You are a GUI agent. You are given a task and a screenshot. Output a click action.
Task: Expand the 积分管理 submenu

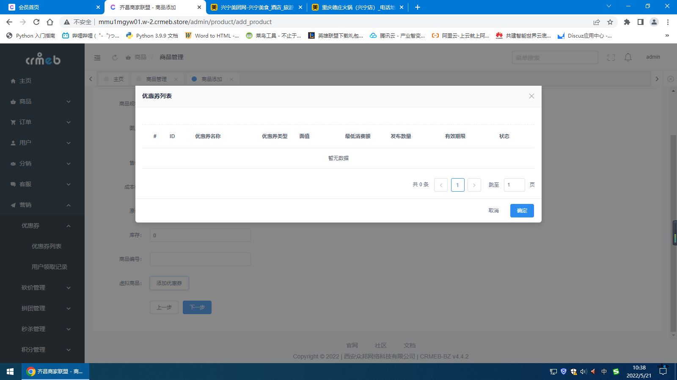click(42, 350)
